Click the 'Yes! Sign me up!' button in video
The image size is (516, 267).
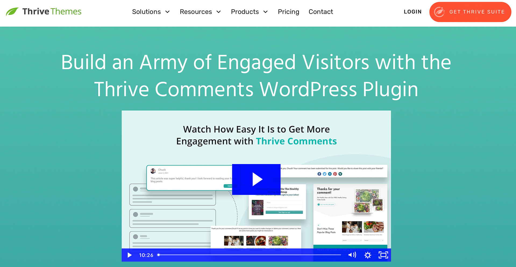point(284,212)
